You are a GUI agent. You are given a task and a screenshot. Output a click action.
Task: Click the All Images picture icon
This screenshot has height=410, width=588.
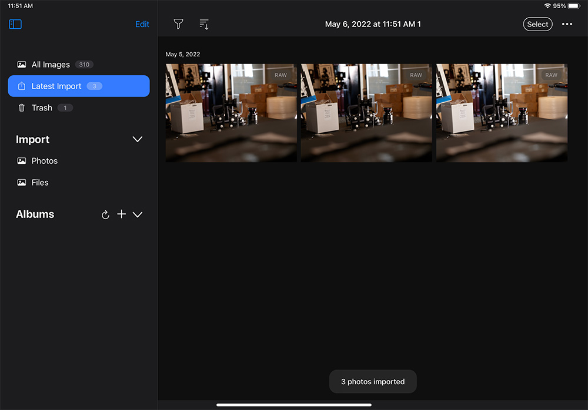point(22,65)
